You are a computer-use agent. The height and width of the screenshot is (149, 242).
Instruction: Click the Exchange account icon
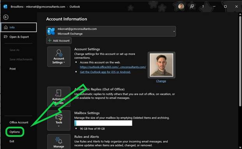(x=51, y=31)
